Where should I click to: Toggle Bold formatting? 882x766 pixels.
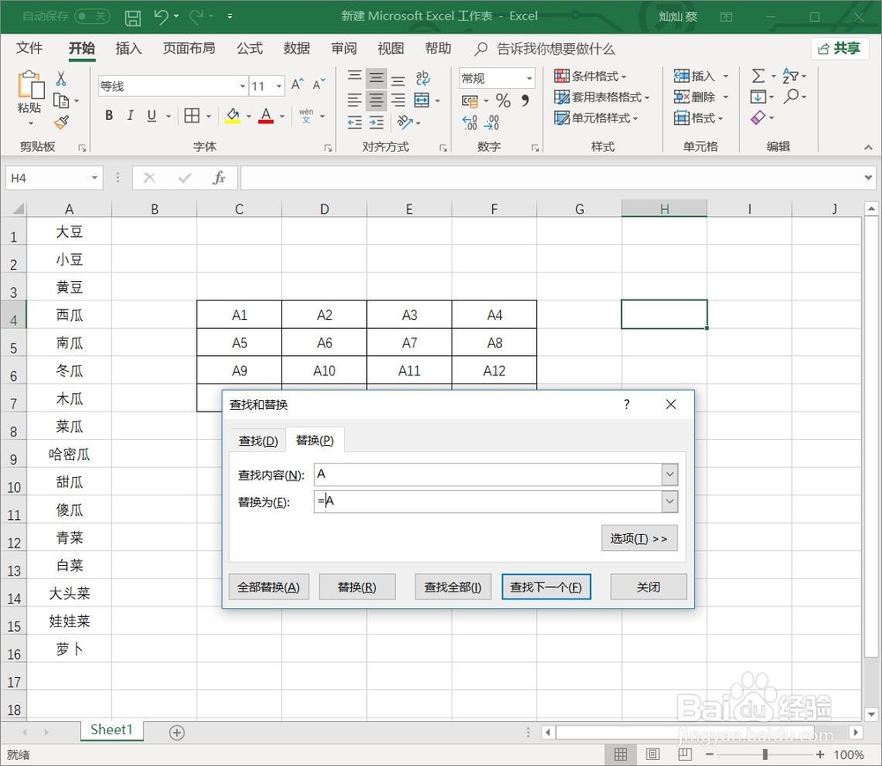109,115
